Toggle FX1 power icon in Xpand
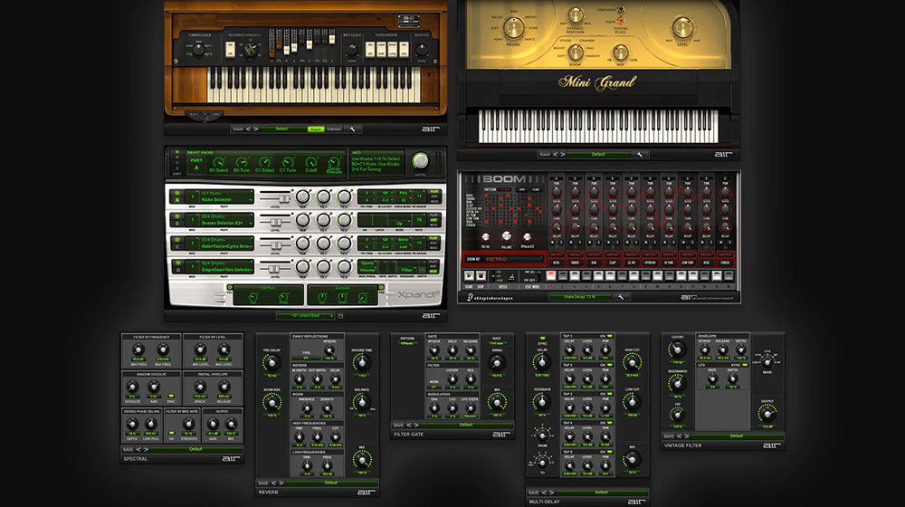Viewport: 905px width, 507px height. (x=230, y=287)
